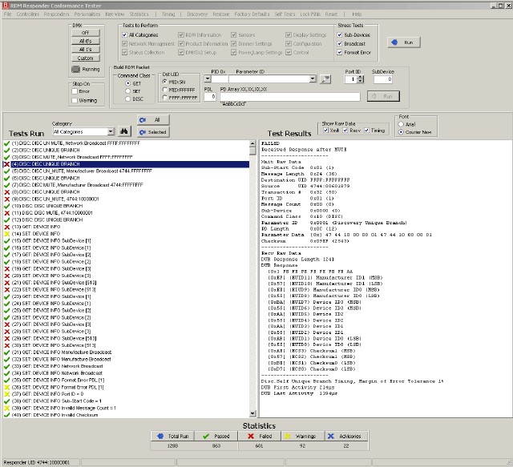The width and height of the screenshot is (513, 467).
Task: Click yellow warning icon on test (14)
Action: [6, 234]
